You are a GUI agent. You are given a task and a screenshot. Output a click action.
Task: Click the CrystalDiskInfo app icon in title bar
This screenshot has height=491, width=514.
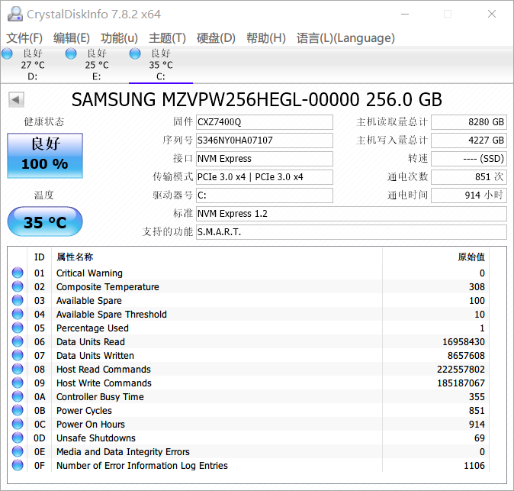(15, 14)
